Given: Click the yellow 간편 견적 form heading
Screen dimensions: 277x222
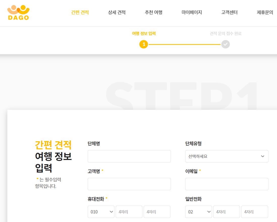Looking at the screenshot, I should coord(53,145).
